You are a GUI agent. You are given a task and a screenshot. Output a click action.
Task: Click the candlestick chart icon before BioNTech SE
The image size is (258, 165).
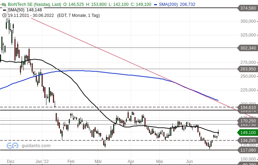pos(4,4)
